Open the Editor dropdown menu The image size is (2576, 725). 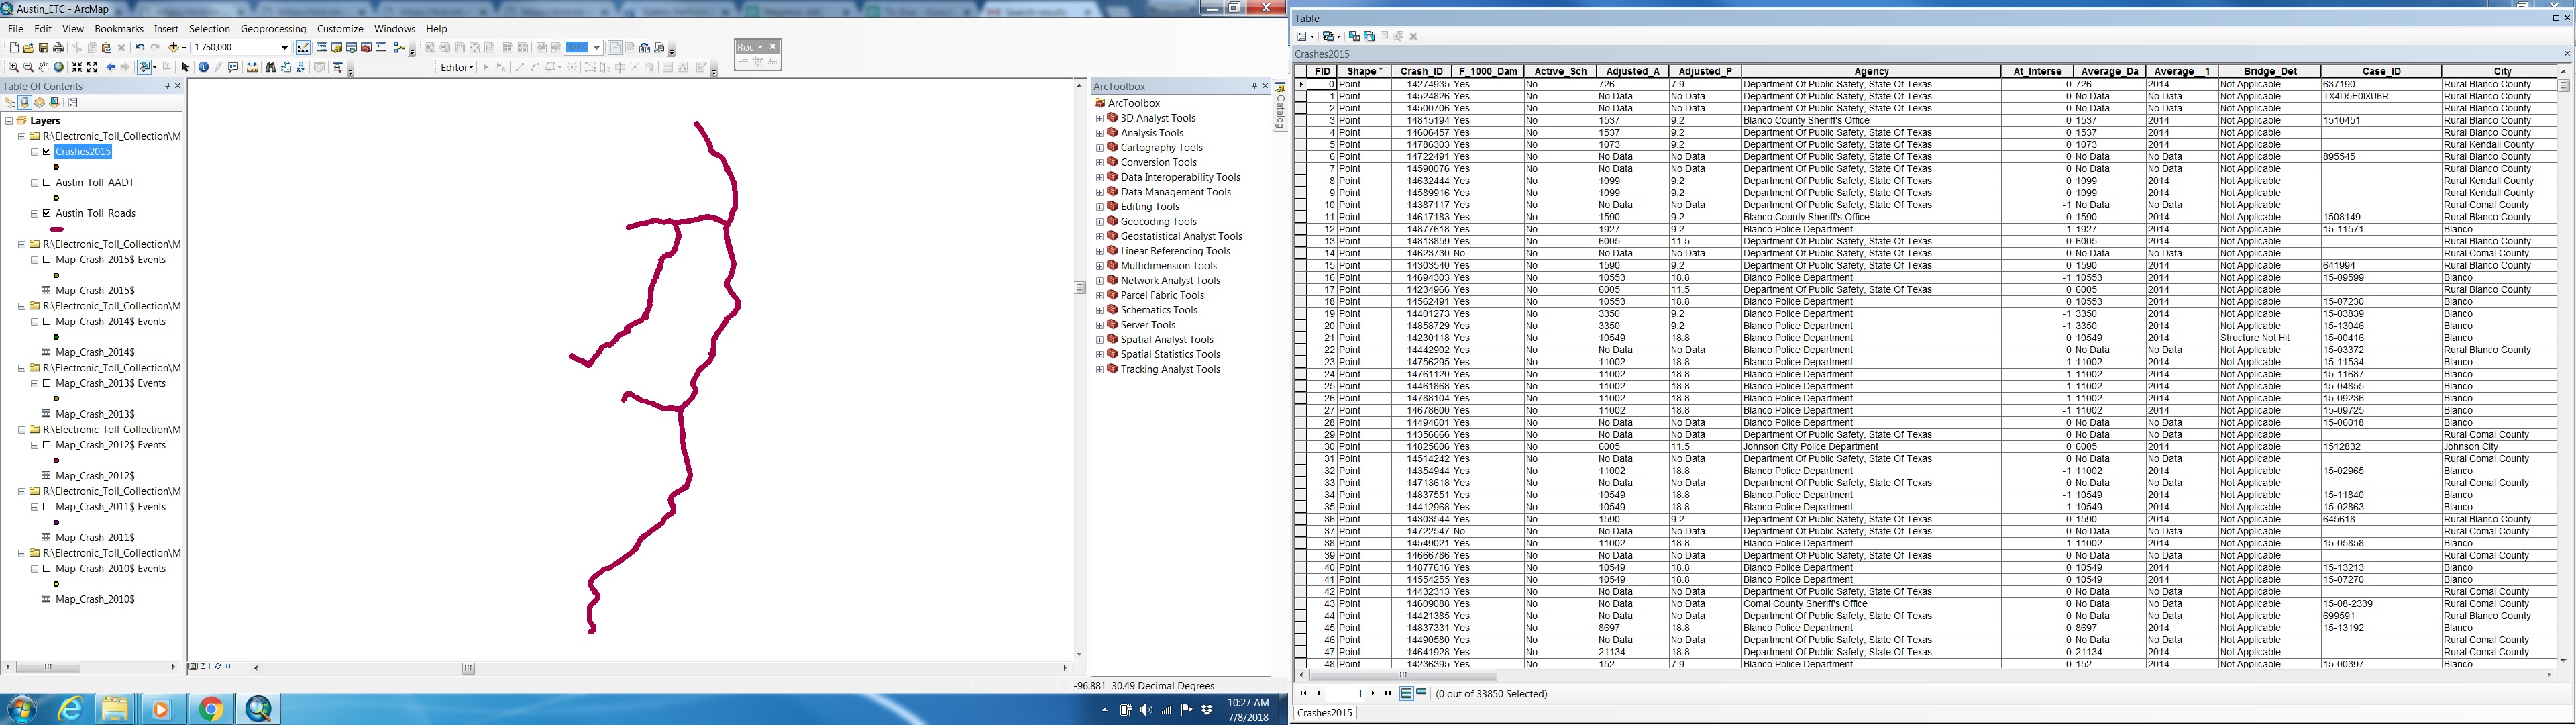457,67
